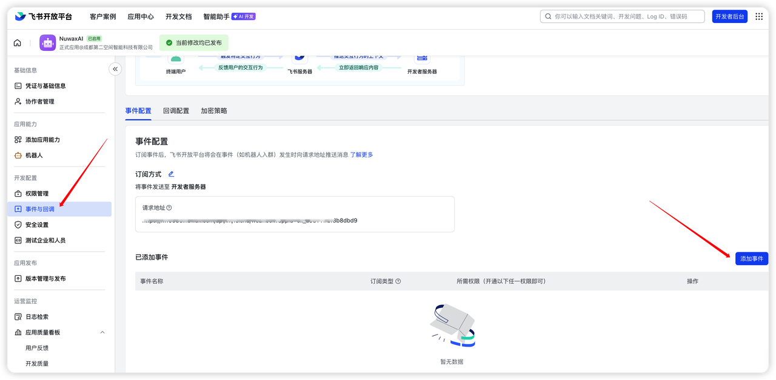Click the request URL text box

pyautogui.click(x=295, y=214)
